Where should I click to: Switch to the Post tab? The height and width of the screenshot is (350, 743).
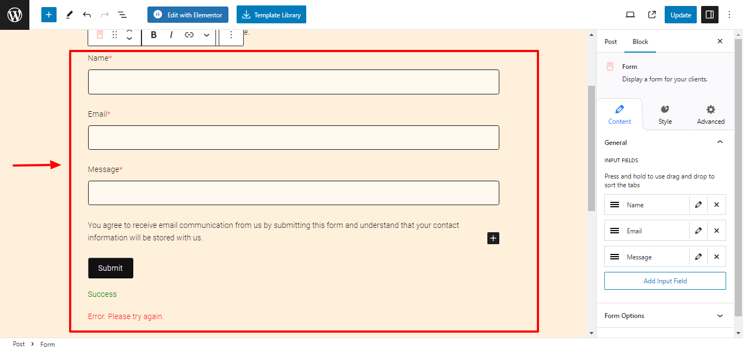[611, 42]
